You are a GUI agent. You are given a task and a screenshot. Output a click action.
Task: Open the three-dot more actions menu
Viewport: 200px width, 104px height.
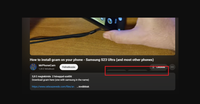coord(172,67)
